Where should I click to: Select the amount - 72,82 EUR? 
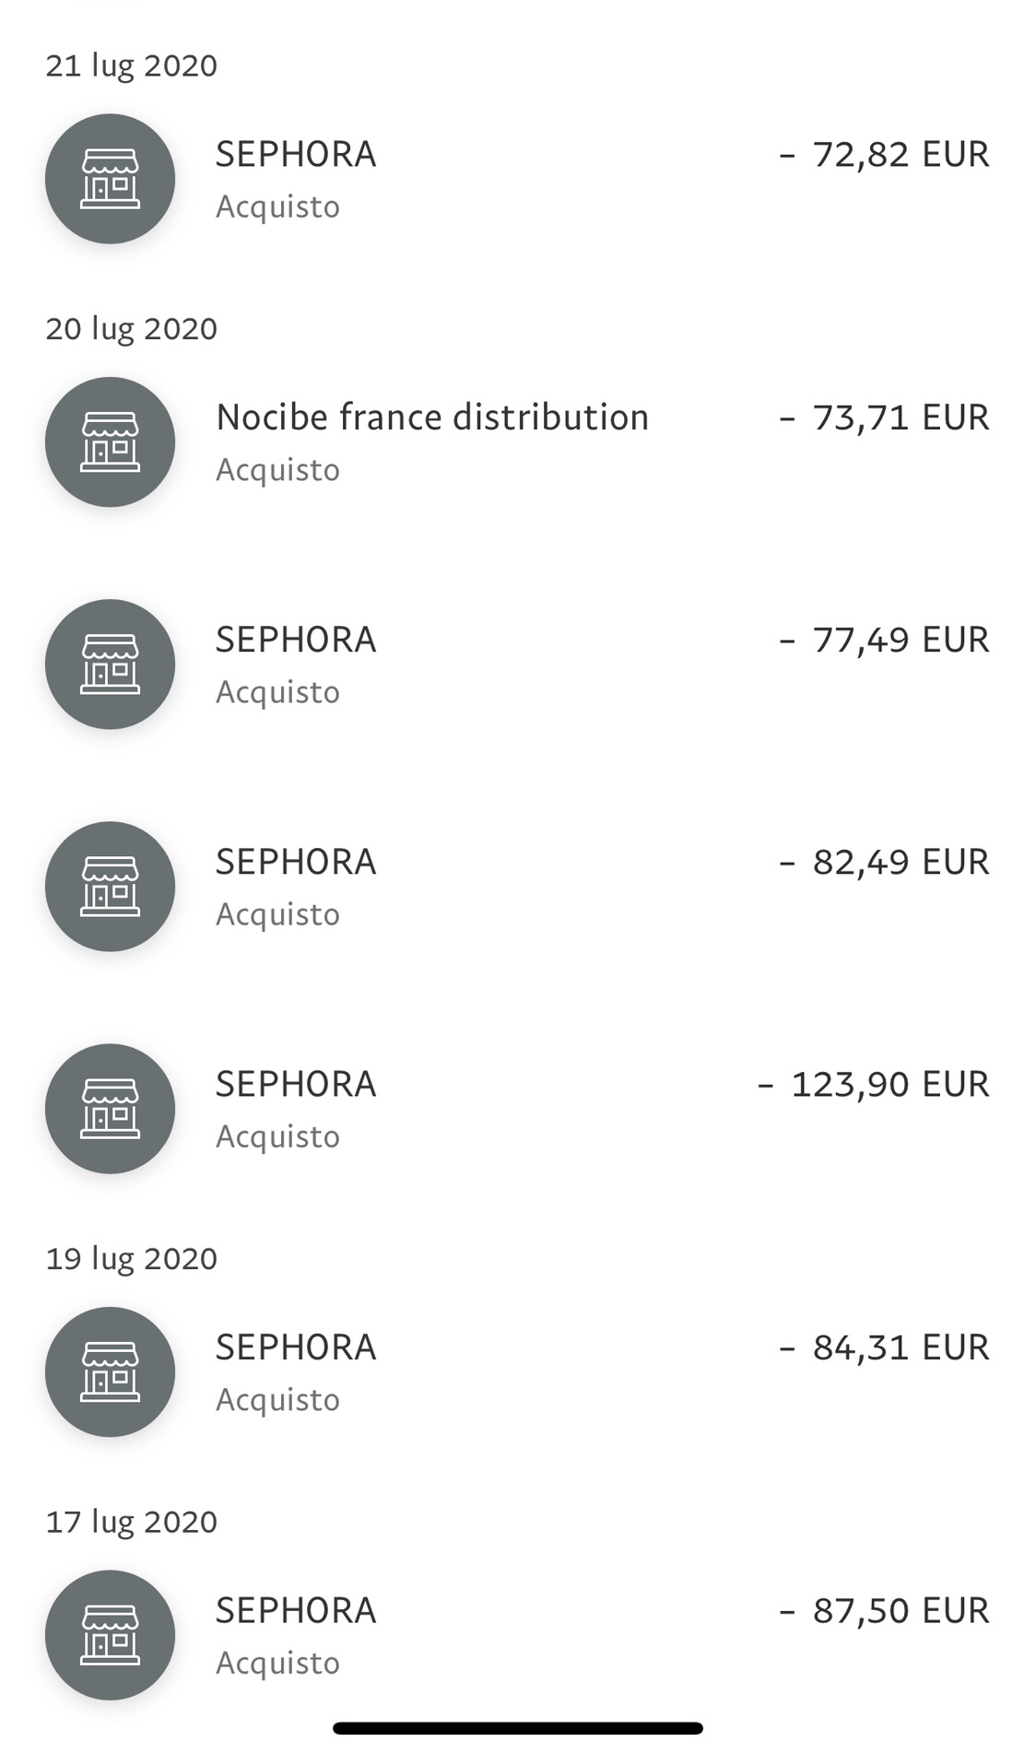[884, 155]
